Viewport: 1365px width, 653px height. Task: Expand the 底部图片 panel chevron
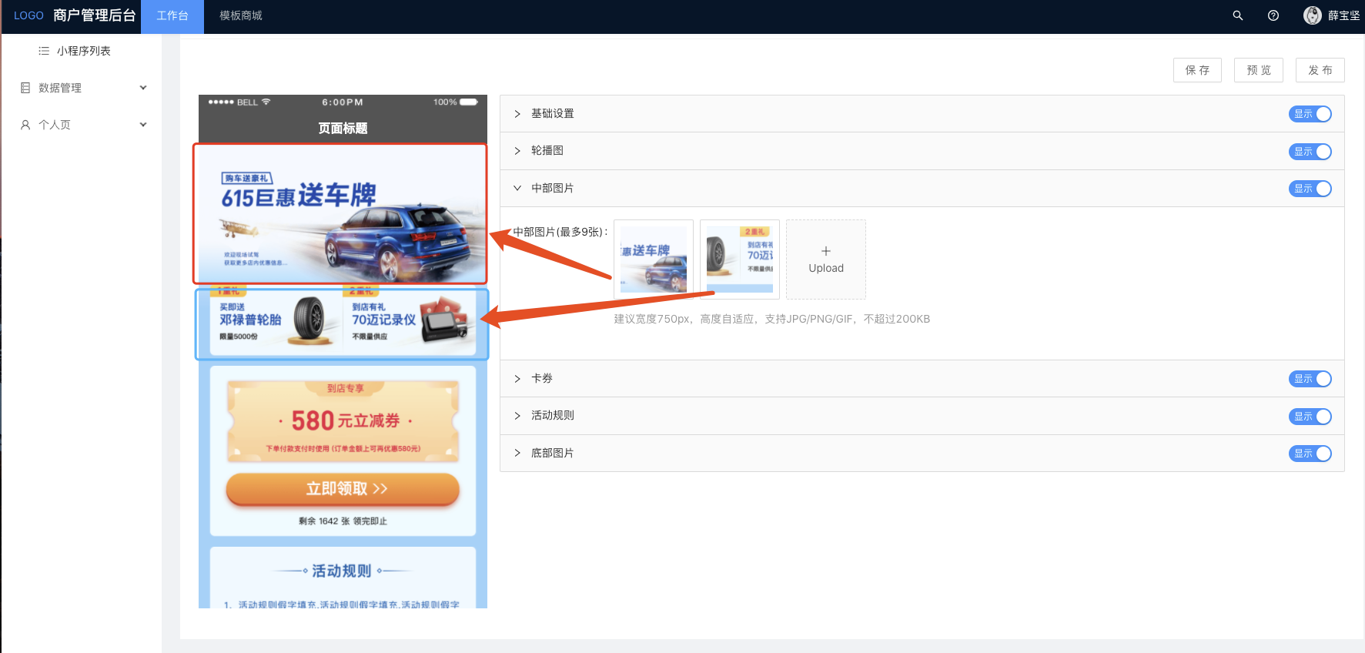(517, 453)
